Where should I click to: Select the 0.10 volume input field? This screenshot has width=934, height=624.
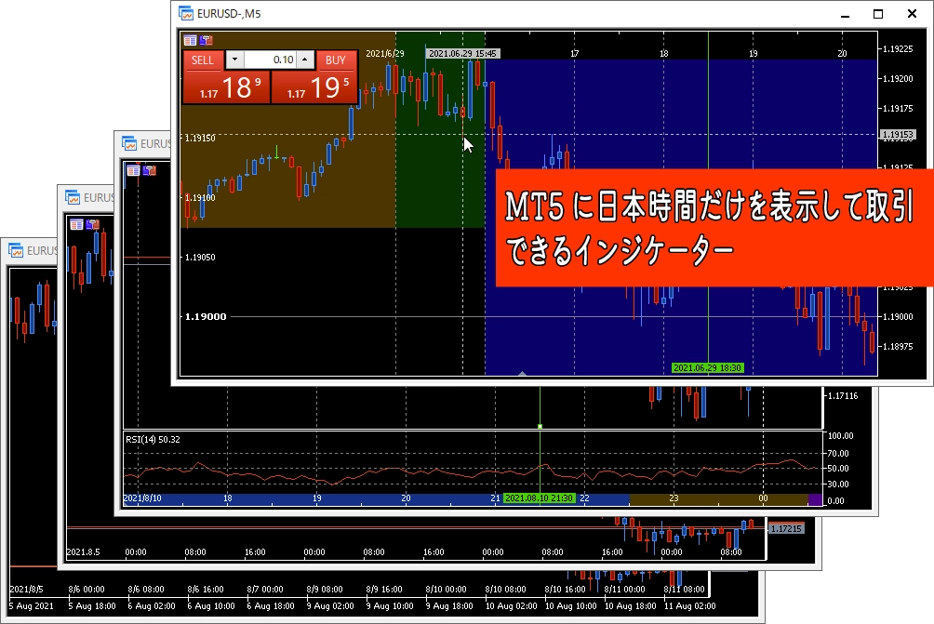pyautogui.click(x=270, y=60)
